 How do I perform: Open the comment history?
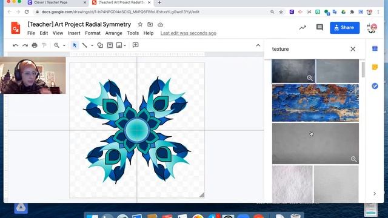319,27
